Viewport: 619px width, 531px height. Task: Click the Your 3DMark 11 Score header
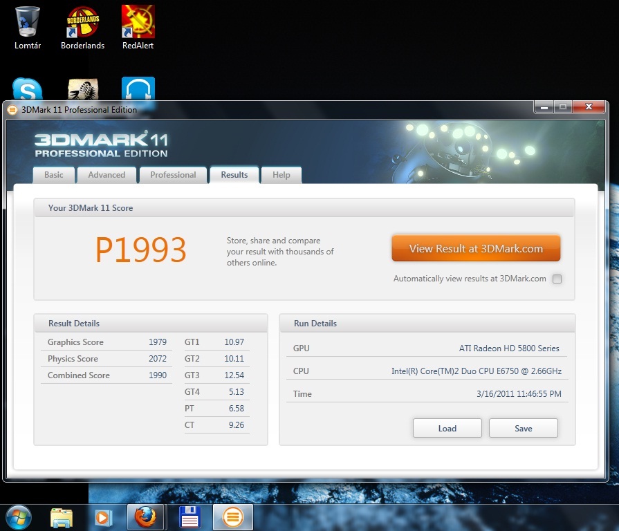click(304, 208)
